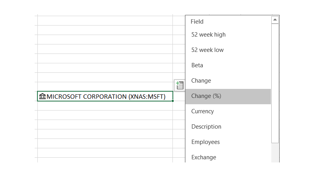Click the fill handle of the selected cell
Viewport: 315px width, 177px height.
point(173,101)
